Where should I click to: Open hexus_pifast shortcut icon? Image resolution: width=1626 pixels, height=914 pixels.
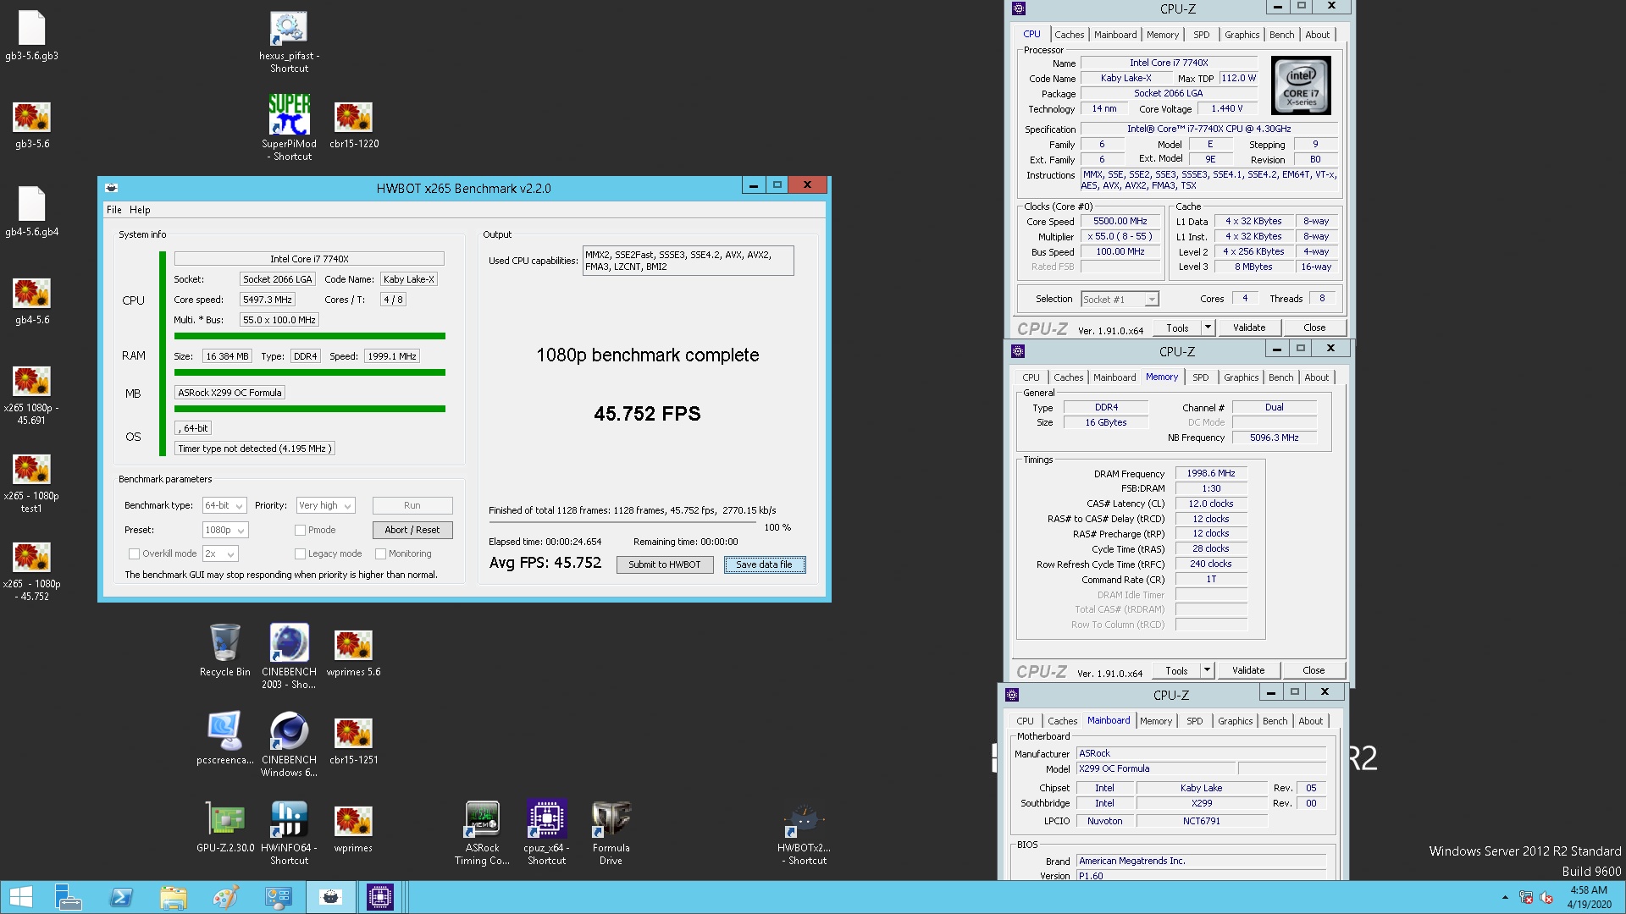coord(289,42)
